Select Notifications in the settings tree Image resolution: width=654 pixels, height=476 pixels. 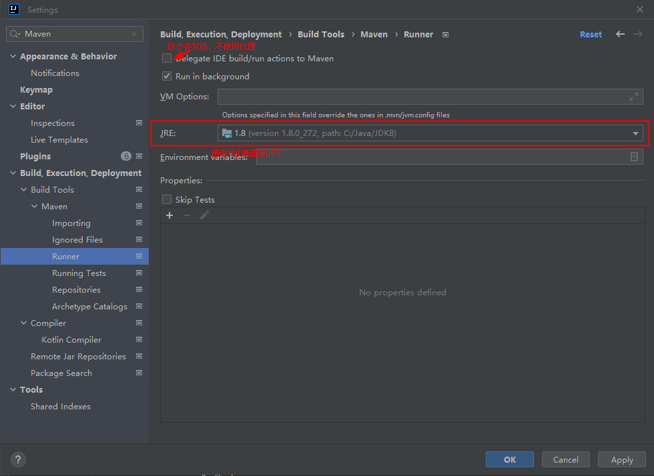pyautogui.click(x=55, y=73)
